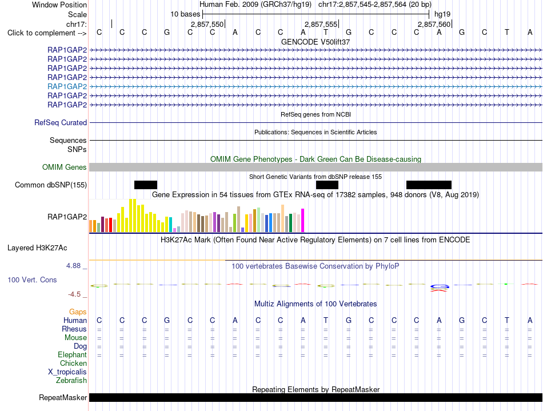Open 100 vertebrates Basewise Conservation by PhyloP title

pos(316,266)
